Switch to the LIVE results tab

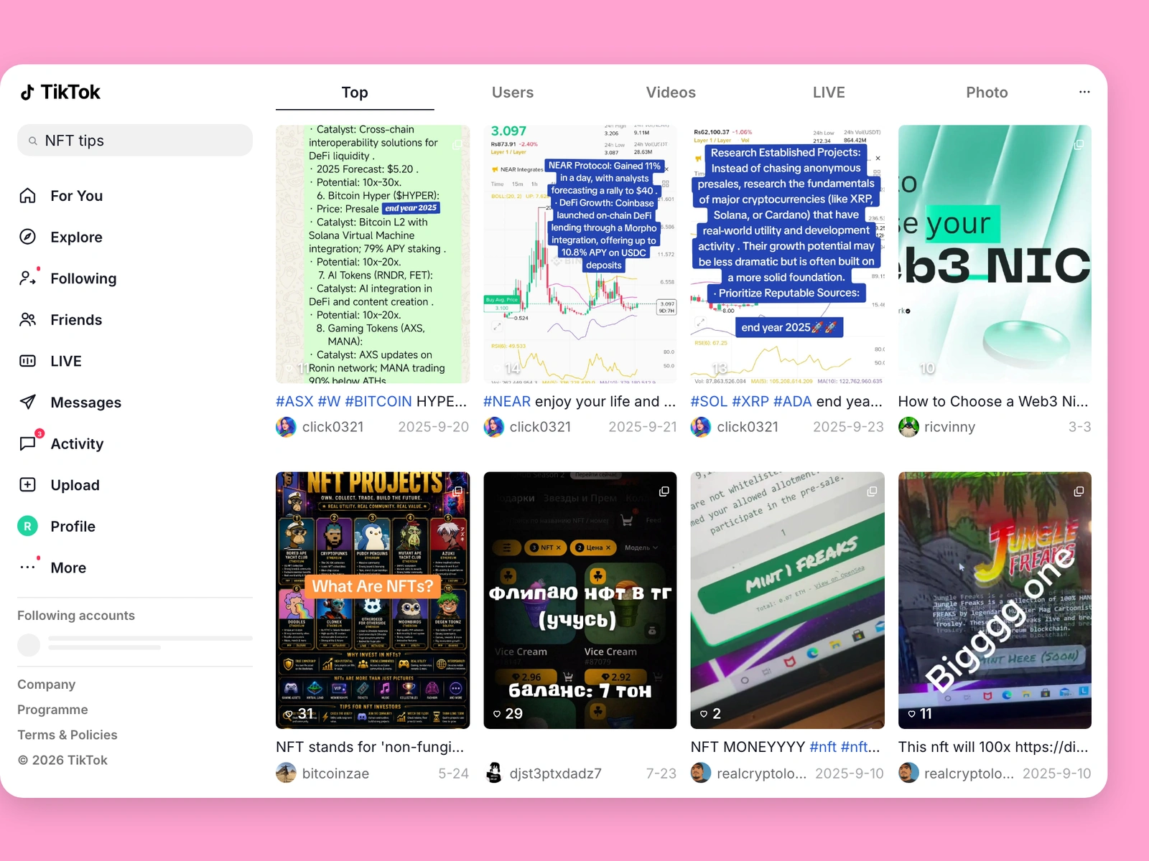[x=829, y=93]
